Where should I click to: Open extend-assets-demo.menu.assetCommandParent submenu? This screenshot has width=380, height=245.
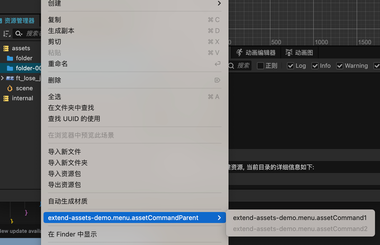pos(134,218)
